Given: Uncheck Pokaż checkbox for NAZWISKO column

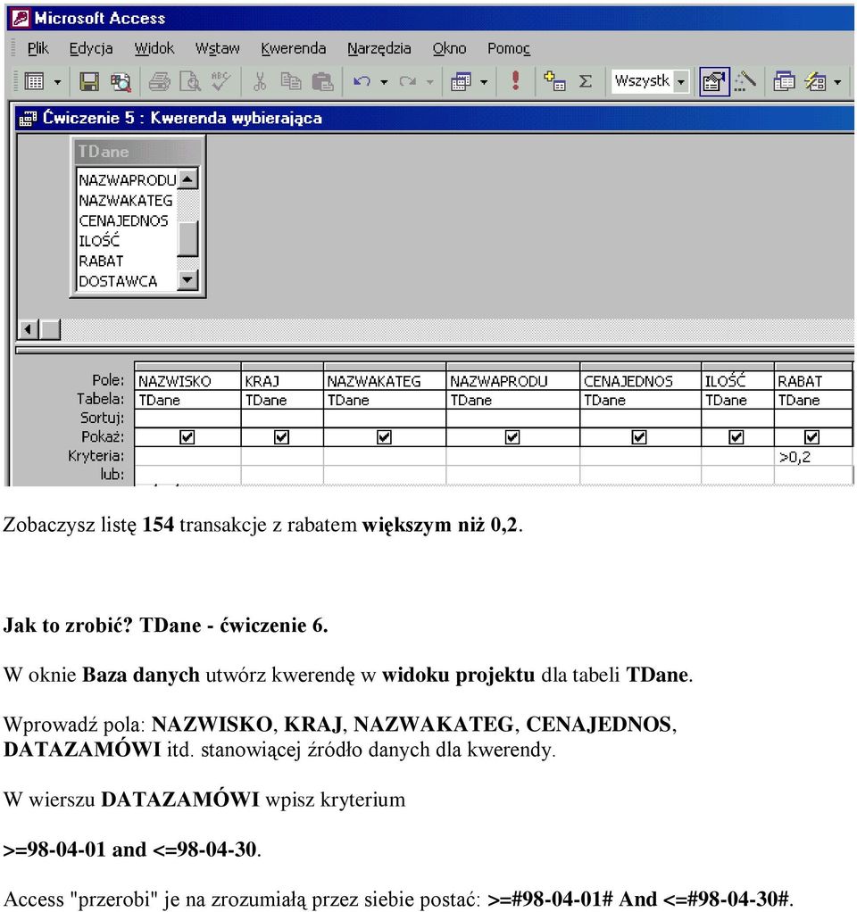Looking at the screenshot, I should click(x=187, y=436).
